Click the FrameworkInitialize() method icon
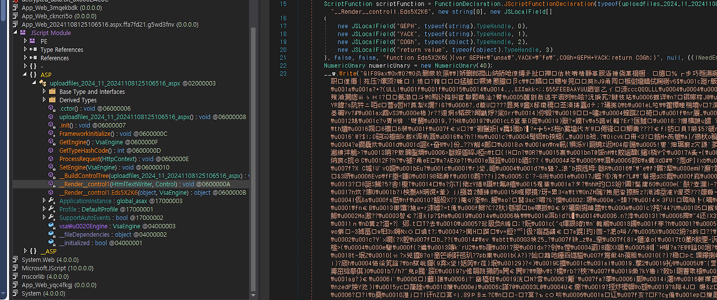The width and height of the screenshot is (717, 300). coord(53,134)
